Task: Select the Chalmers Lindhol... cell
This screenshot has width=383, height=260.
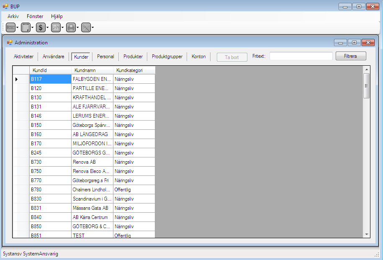Action: pyautogui.click(x=92, y=190)
